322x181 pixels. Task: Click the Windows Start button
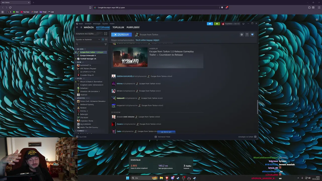128,178
